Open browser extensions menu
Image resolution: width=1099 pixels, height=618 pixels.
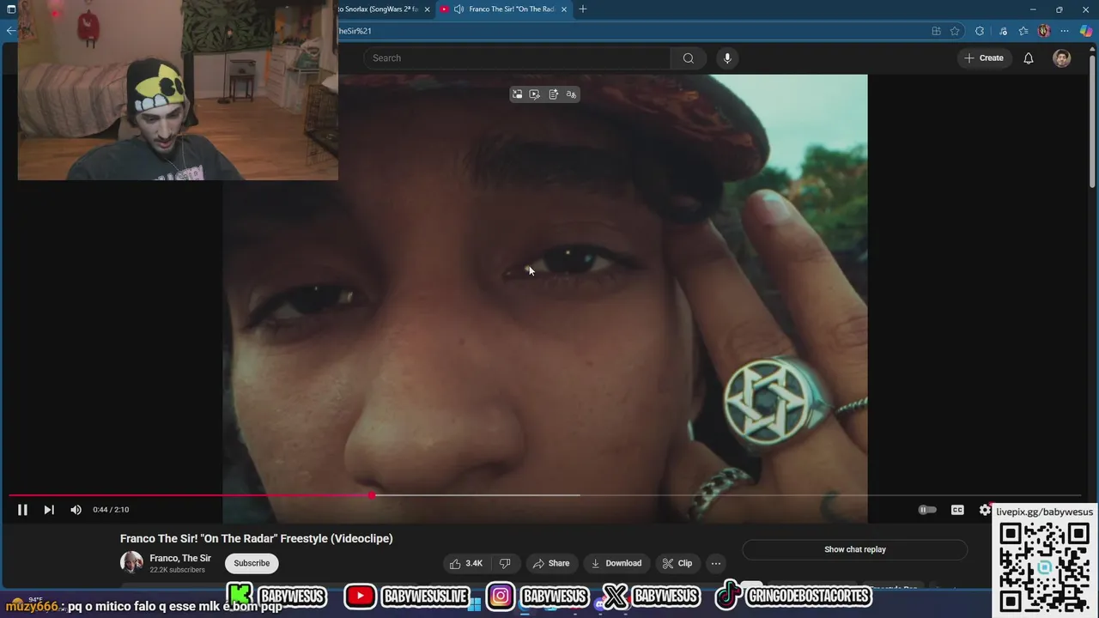pyautogui.click(x=980, y=31)
